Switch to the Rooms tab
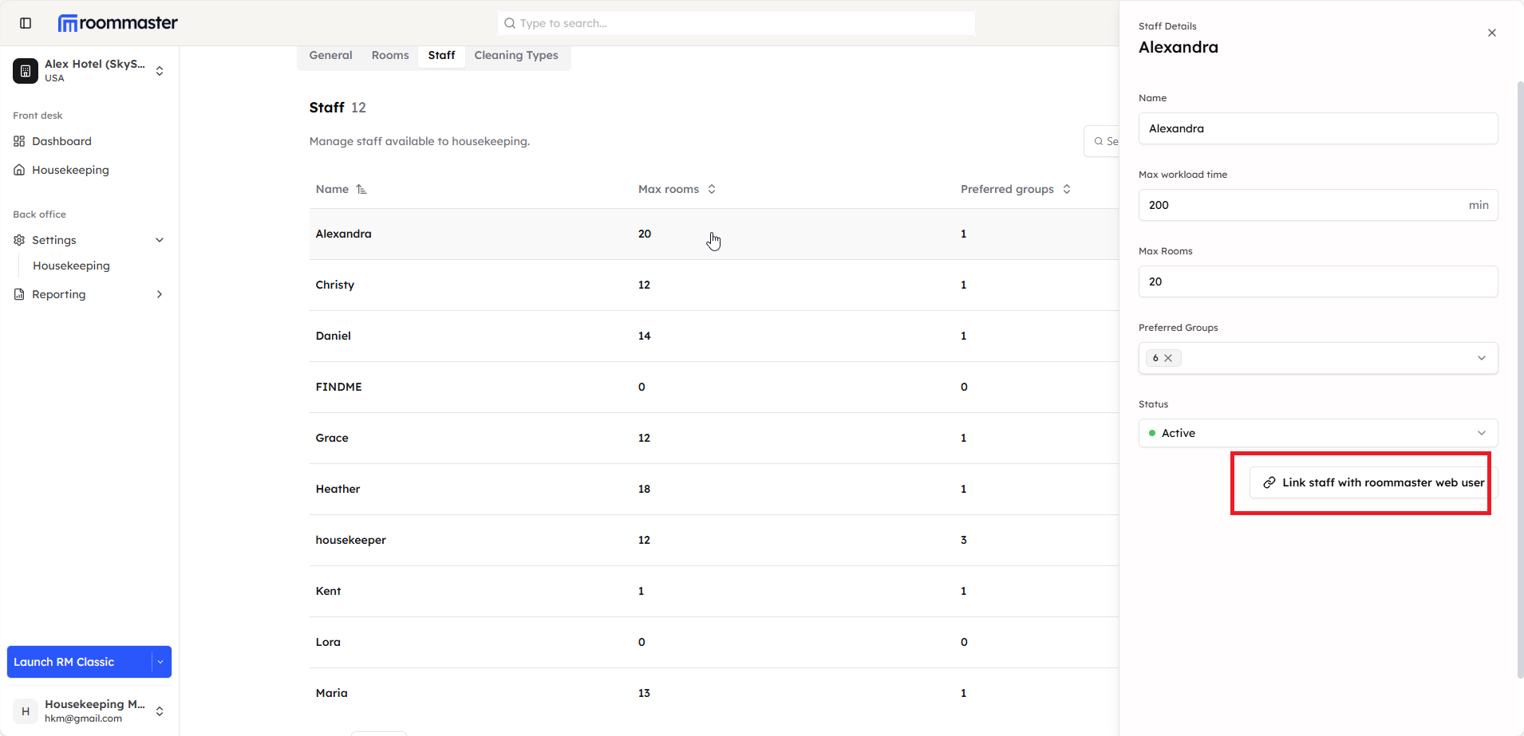Image resolution: width=1524 pixels, height=736 pixels. (x=389, y=55)
